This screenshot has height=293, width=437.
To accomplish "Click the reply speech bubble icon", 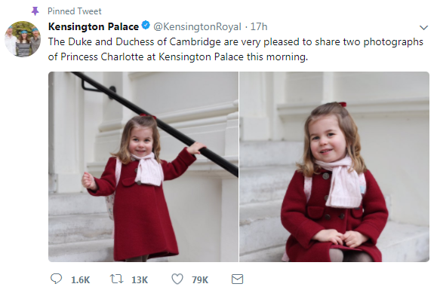I will (x=56, y=279).
